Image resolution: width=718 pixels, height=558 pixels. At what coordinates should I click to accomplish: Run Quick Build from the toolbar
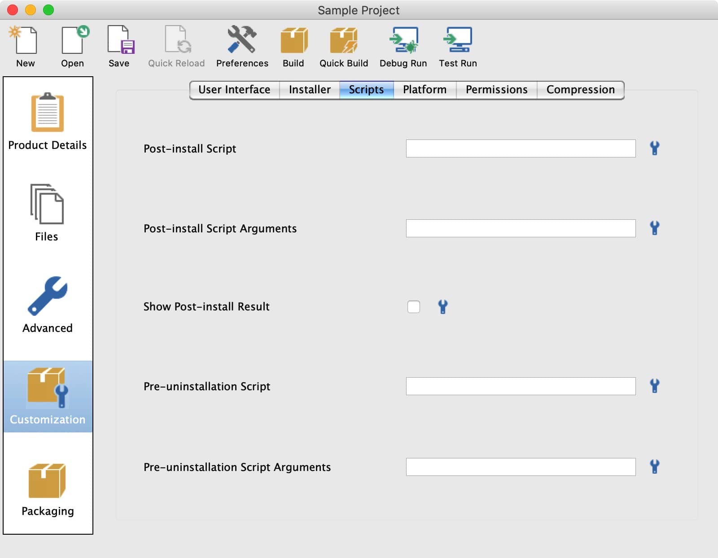(344, 46)
